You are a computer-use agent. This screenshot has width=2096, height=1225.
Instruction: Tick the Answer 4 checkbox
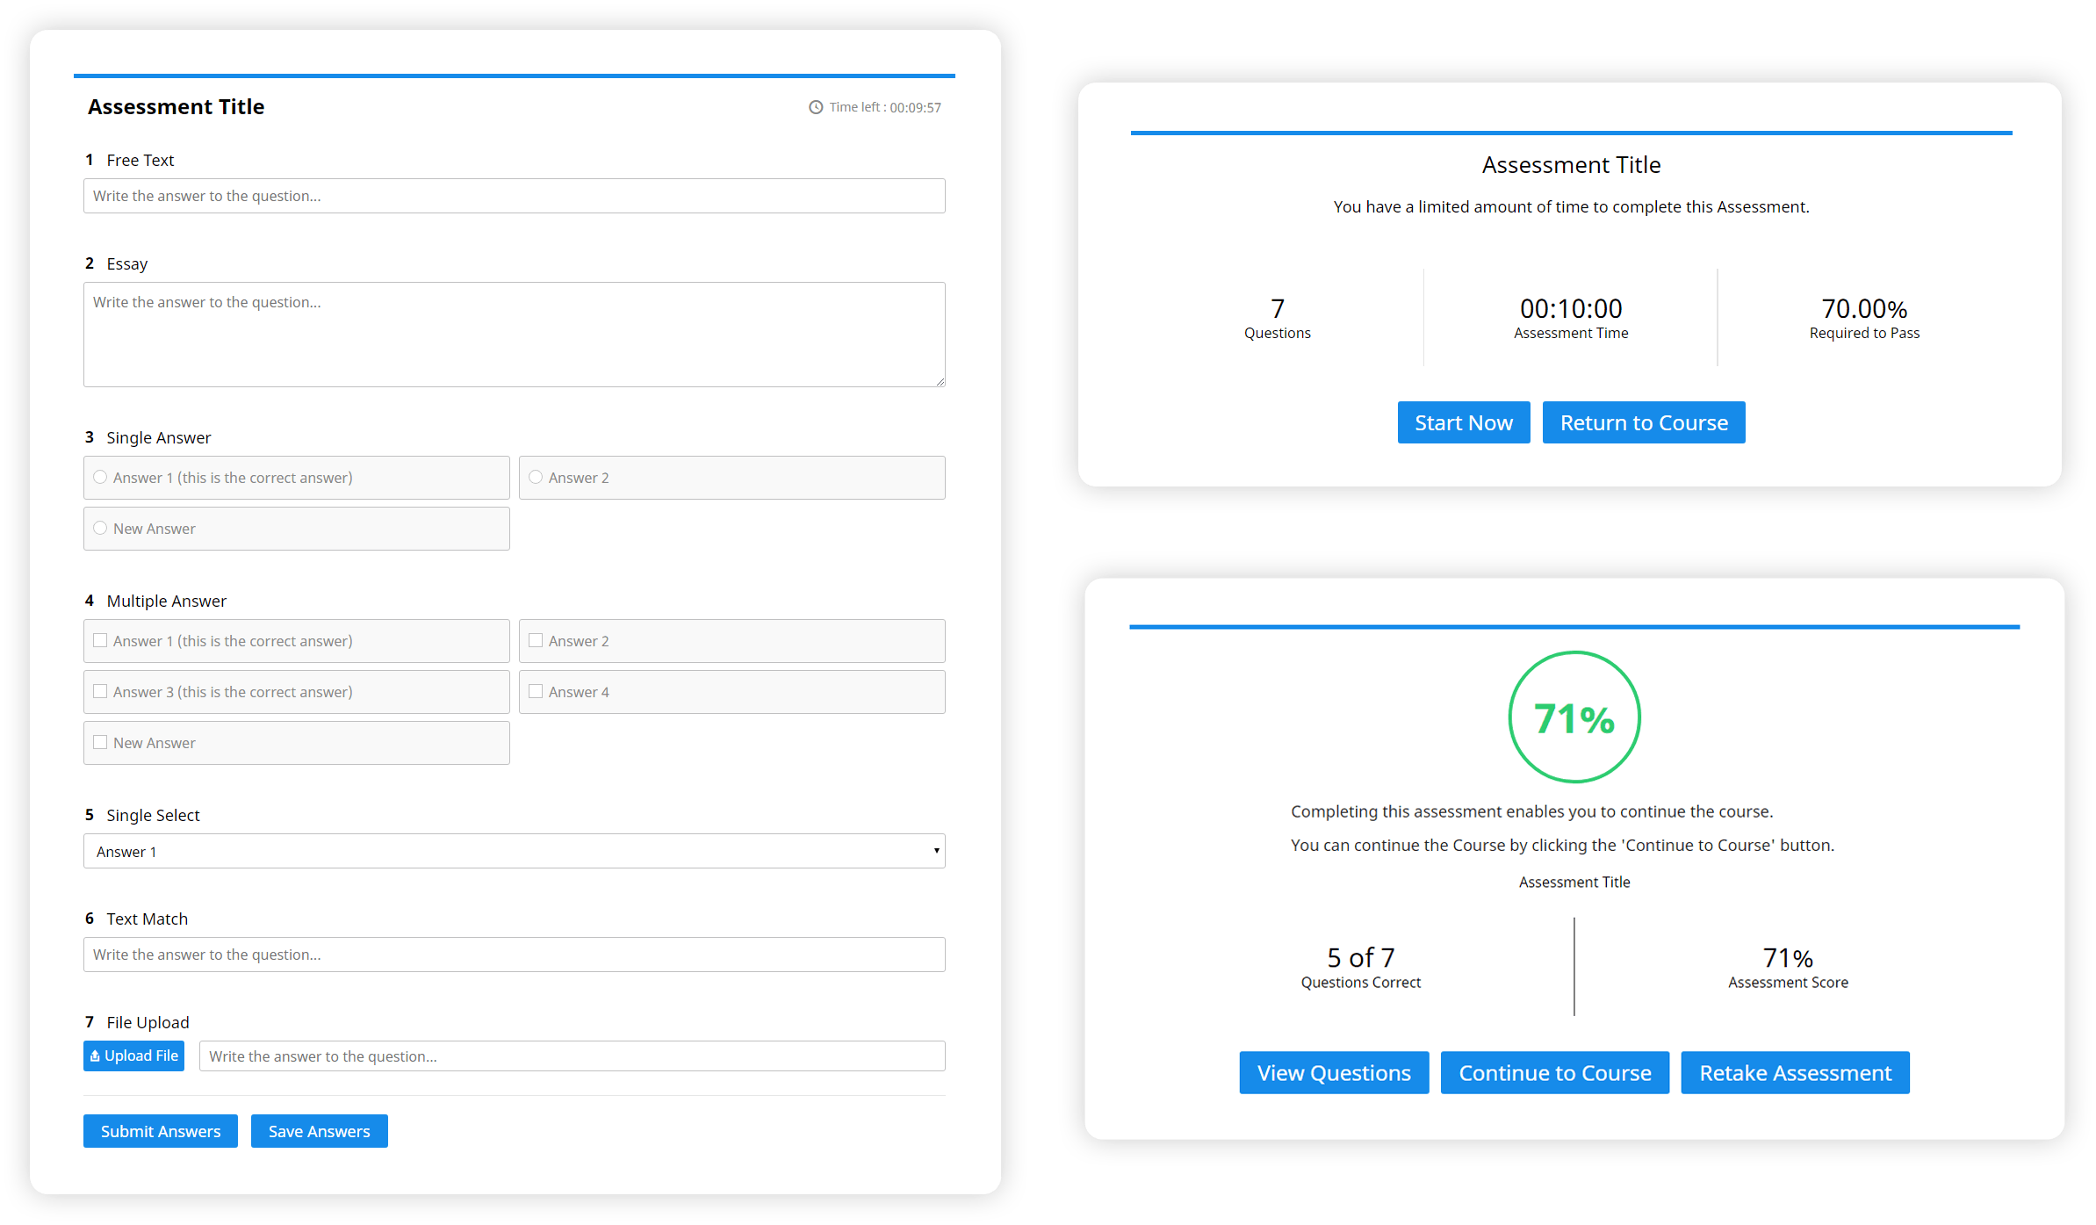tap(536, 691)
